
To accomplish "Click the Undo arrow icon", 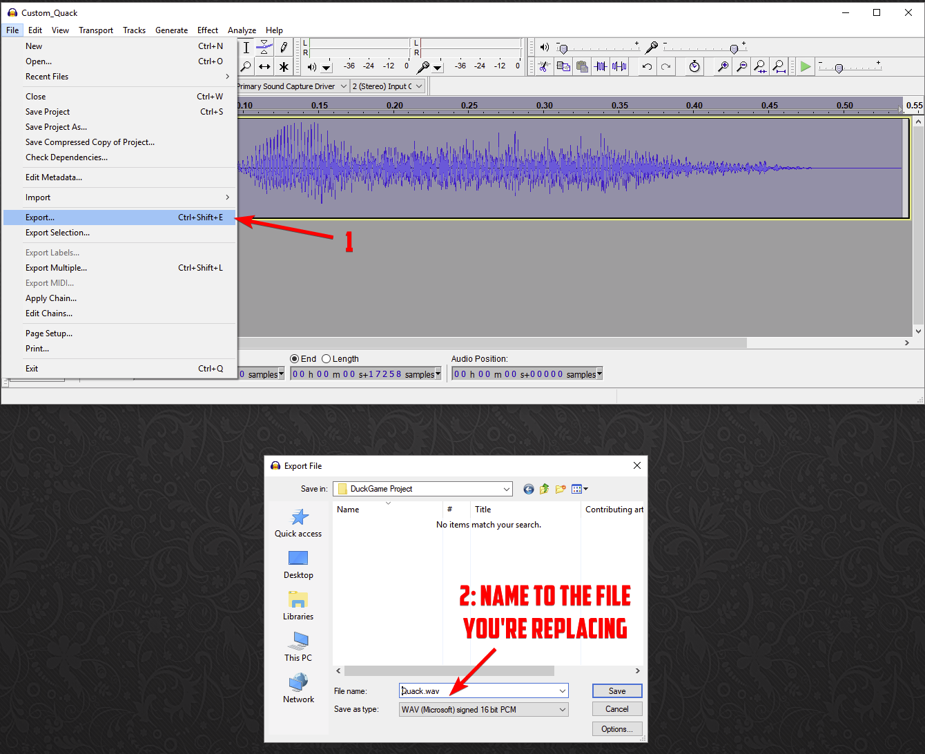I will click(647, 67).
